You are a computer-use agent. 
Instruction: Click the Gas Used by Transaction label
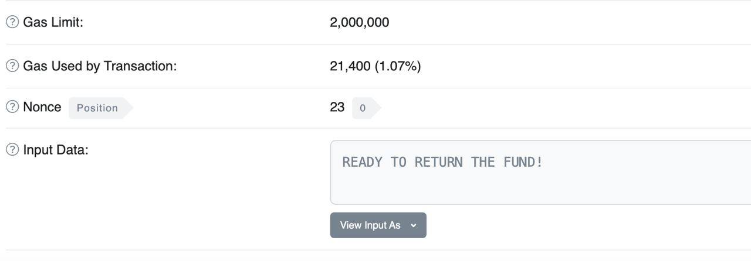click(100, 66)
